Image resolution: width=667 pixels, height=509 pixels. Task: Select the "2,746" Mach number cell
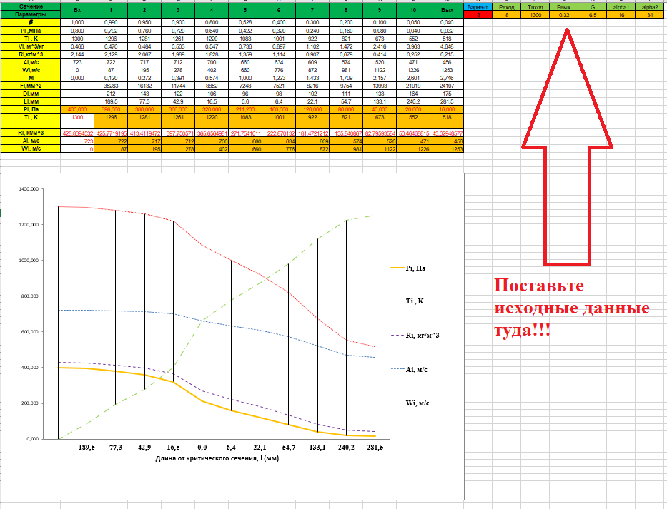point(447,78)
